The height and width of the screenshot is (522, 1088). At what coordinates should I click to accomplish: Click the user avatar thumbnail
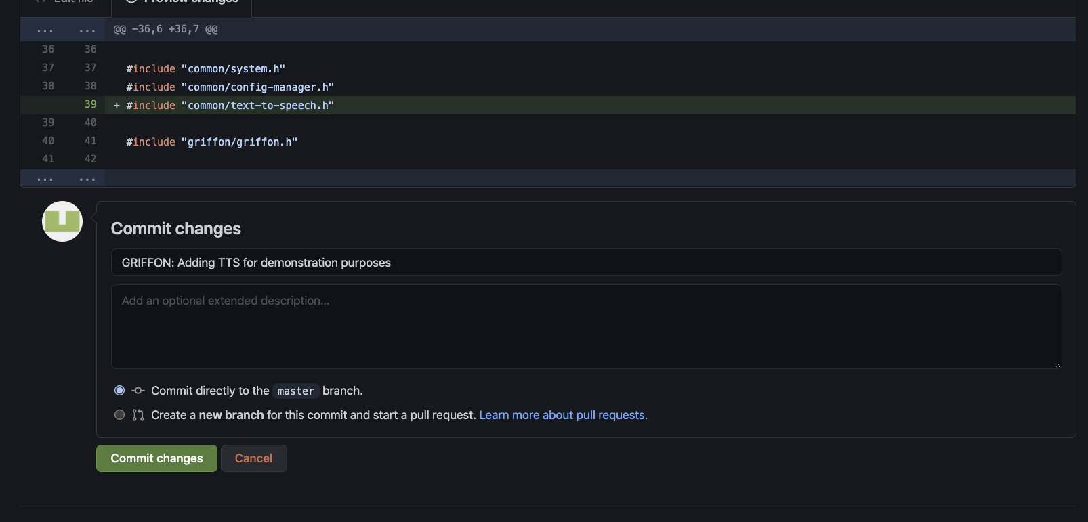click(62, 221)
